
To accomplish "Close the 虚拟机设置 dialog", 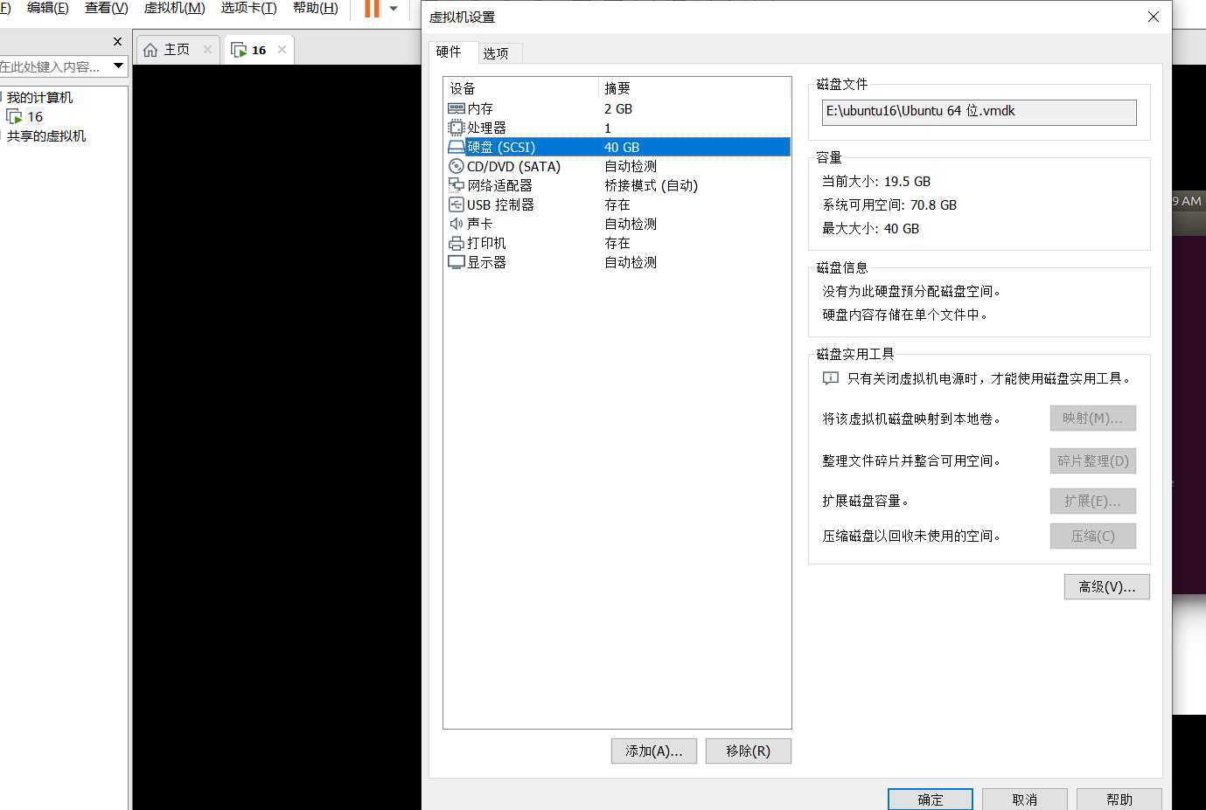I will (x=1154, y=17).
